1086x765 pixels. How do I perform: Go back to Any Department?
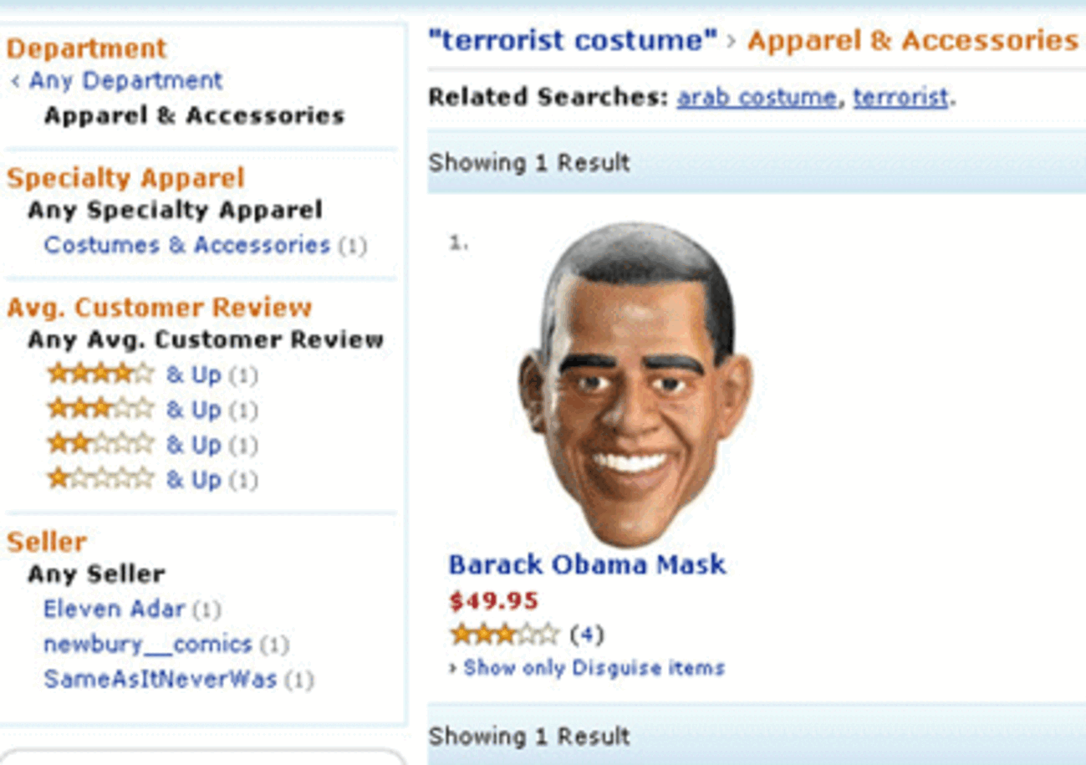[116, 81]
